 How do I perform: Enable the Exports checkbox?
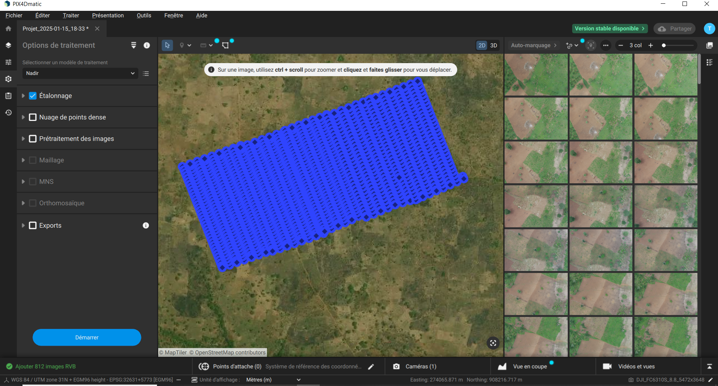pyautogui.click(x=33, y=225)
